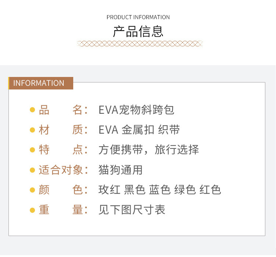Click the yellow bullet beside 适合对象

32,170
